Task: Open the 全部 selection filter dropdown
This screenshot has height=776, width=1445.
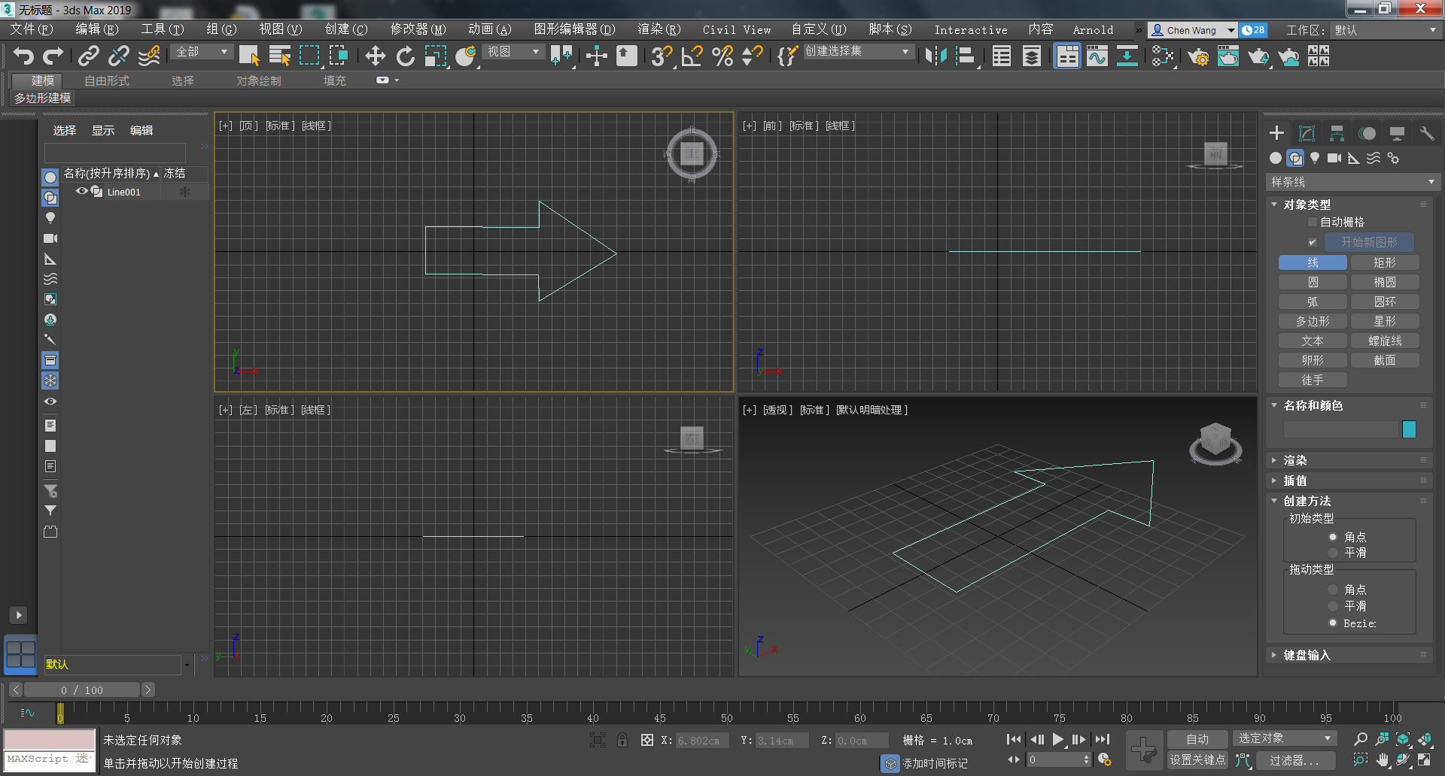Action: (x=202, y=52)
